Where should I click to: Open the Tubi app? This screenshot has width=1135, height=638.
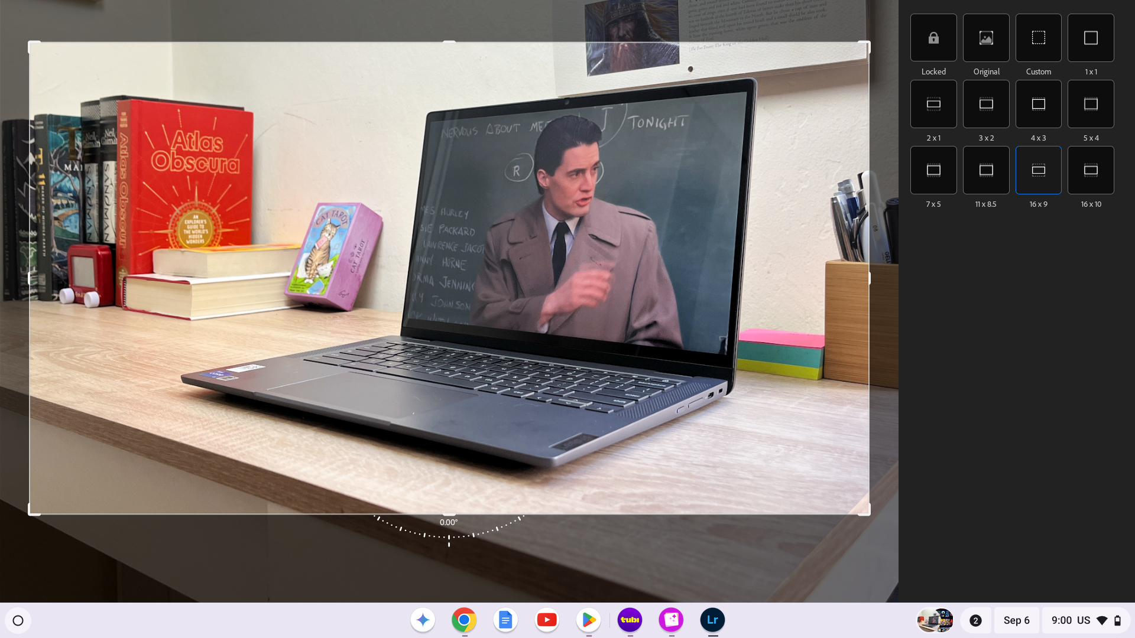tap(630, 620)
